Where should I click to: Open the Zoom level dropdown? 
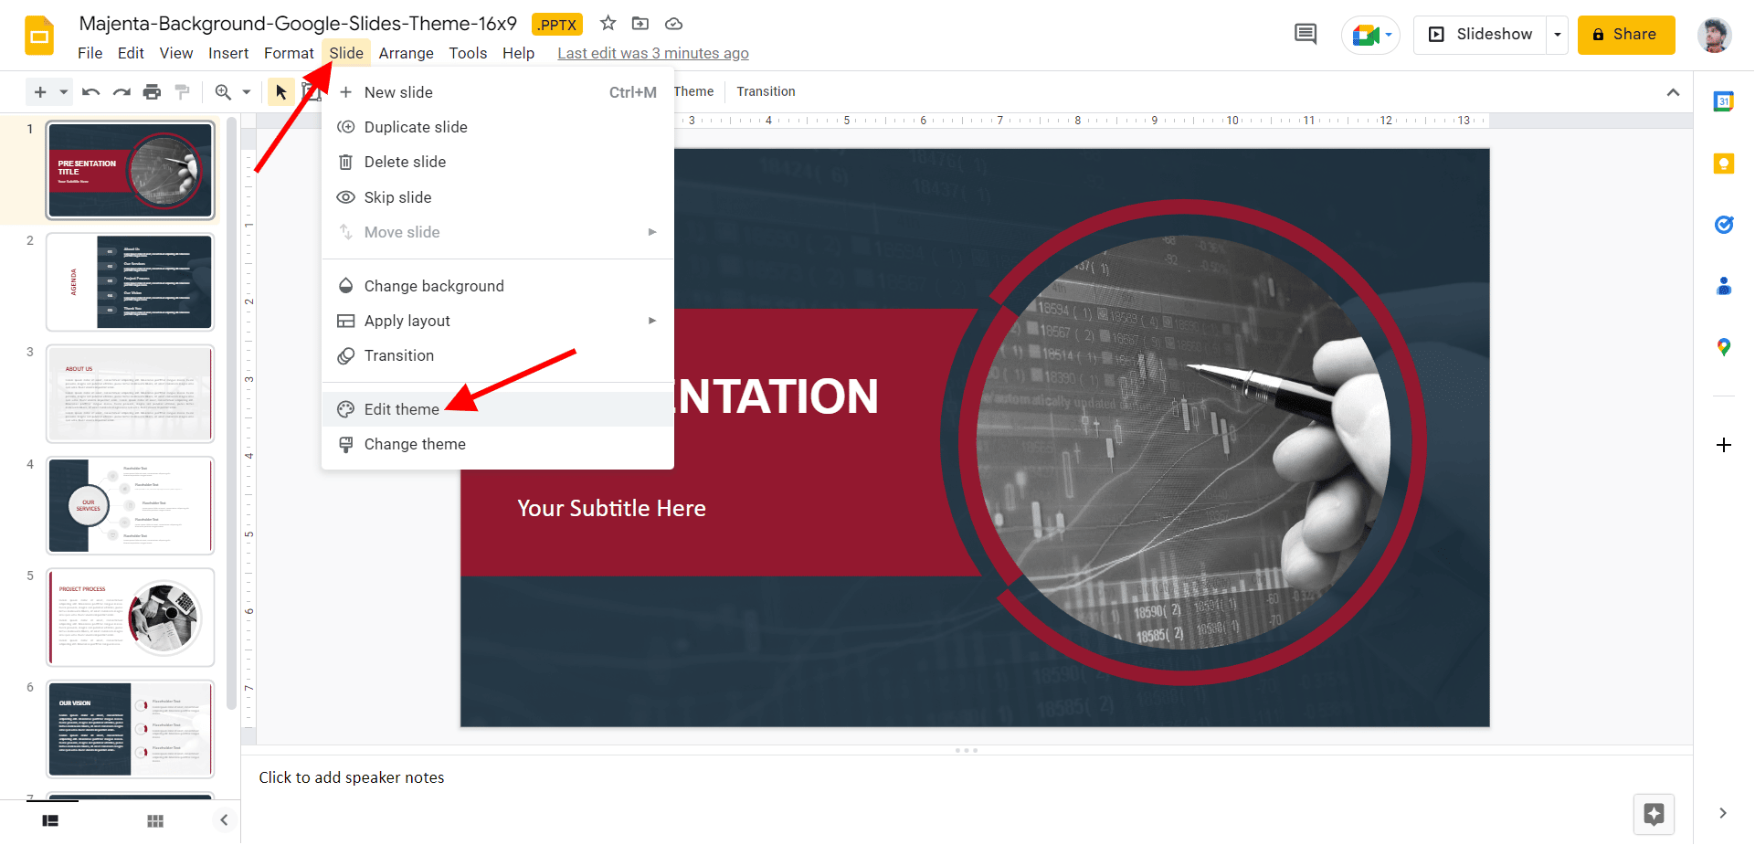coord(246,91)
